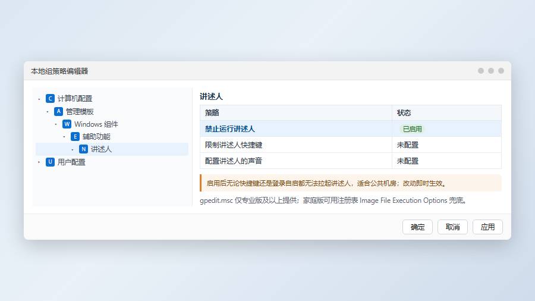Collapse the 计算机配置 tree node arrow
This screenshot has height=301, width=535.
point(39,99)
